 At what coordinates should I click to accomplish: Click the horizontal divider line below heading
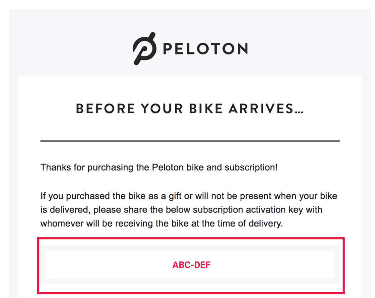pyautogui.click(x=190, y=141)
